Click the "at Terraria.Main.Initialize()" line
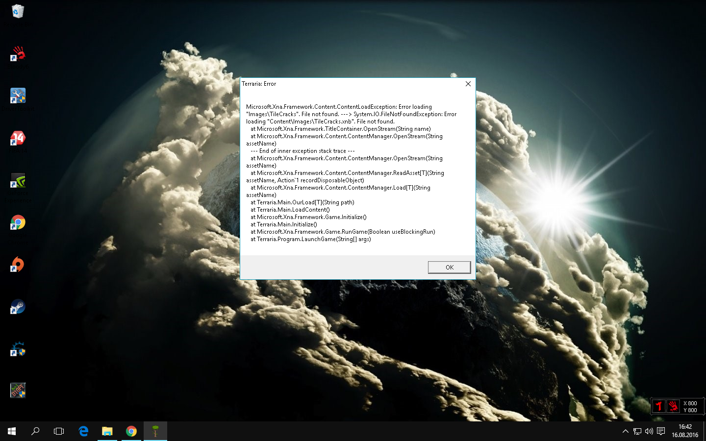This screenshot has width=706, height=441. pyautogui.click(x=284, y=224)
